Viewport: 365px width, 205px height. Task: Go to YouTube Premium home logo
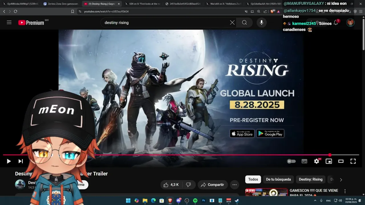coord(31,23)
